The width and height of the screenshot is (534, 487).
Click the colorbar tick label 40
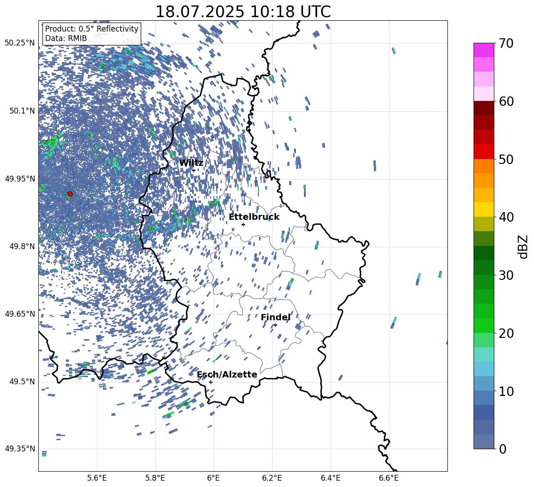(x=506, y=217)
